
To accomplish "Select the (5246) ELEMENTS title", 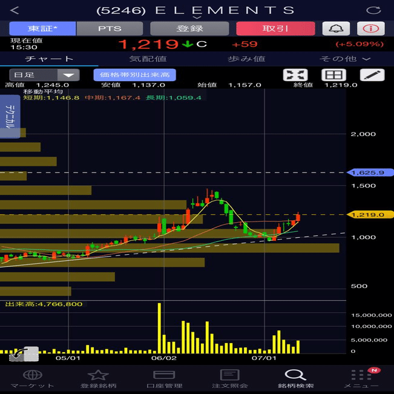I will click(195, 10).
